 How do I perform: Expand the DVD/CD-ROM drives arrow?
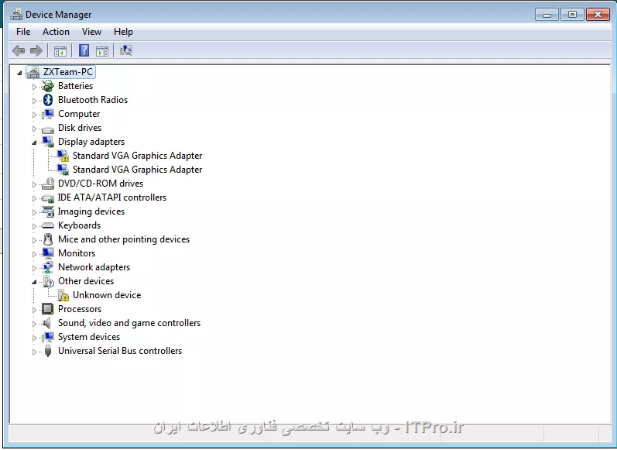pos(34,184)
